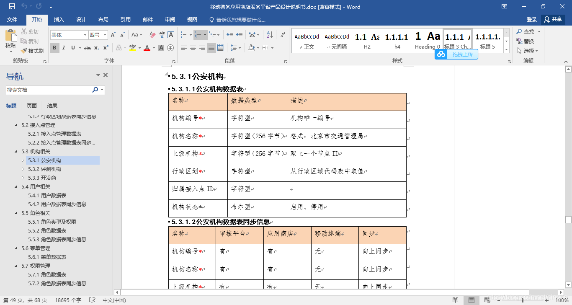This screenshot has height=305, width=572.
Task: Apply the 正文 (Normal) style
Action: tap(307, 41)
